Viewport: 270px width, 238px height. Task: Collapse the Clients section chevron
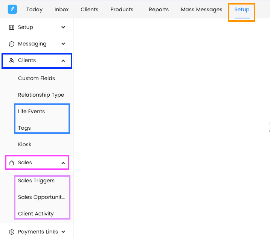(63, 61)
